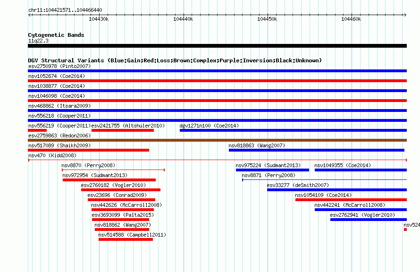Viewport: 420px width, 272px height.
Task: Open variant nsv517089 (Shaikh2009) label
Action: pyautogui.click(x=59, y=145)
